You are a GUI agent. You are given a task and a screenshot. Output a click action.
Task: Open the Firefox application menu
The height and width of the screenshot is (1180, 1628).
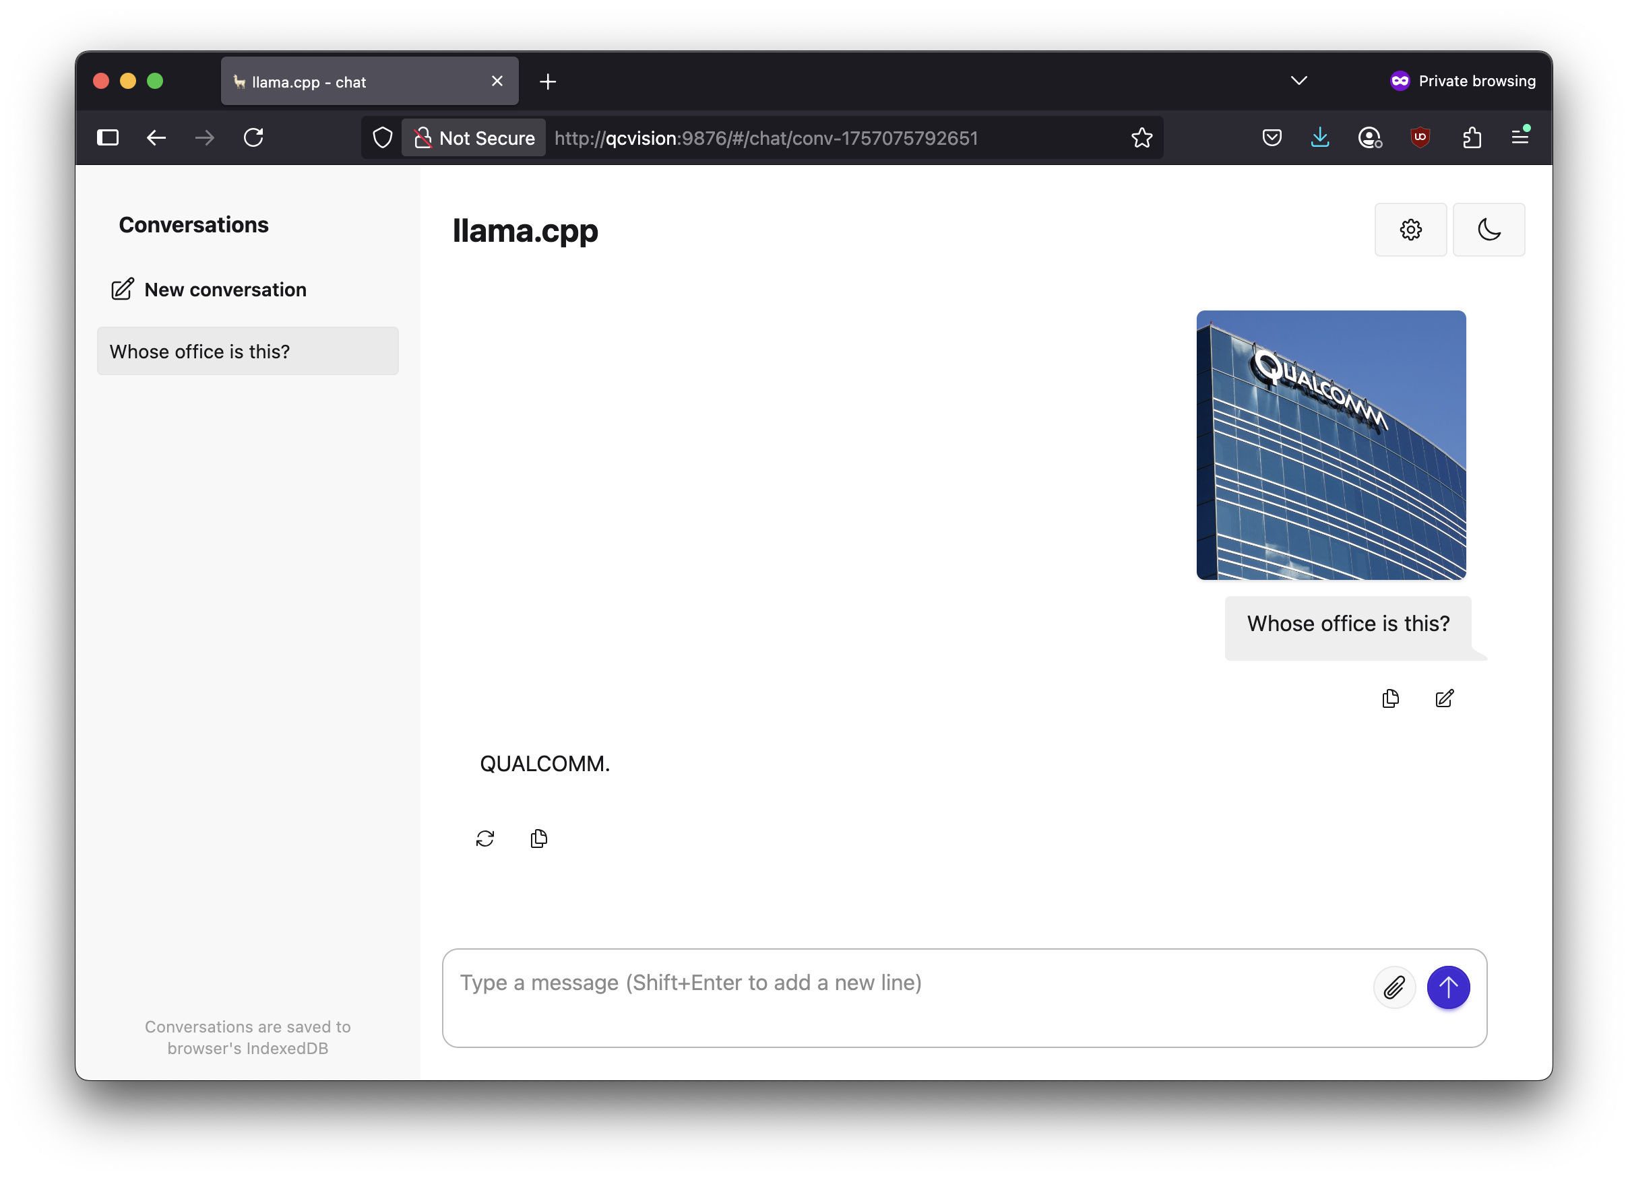1520,137
